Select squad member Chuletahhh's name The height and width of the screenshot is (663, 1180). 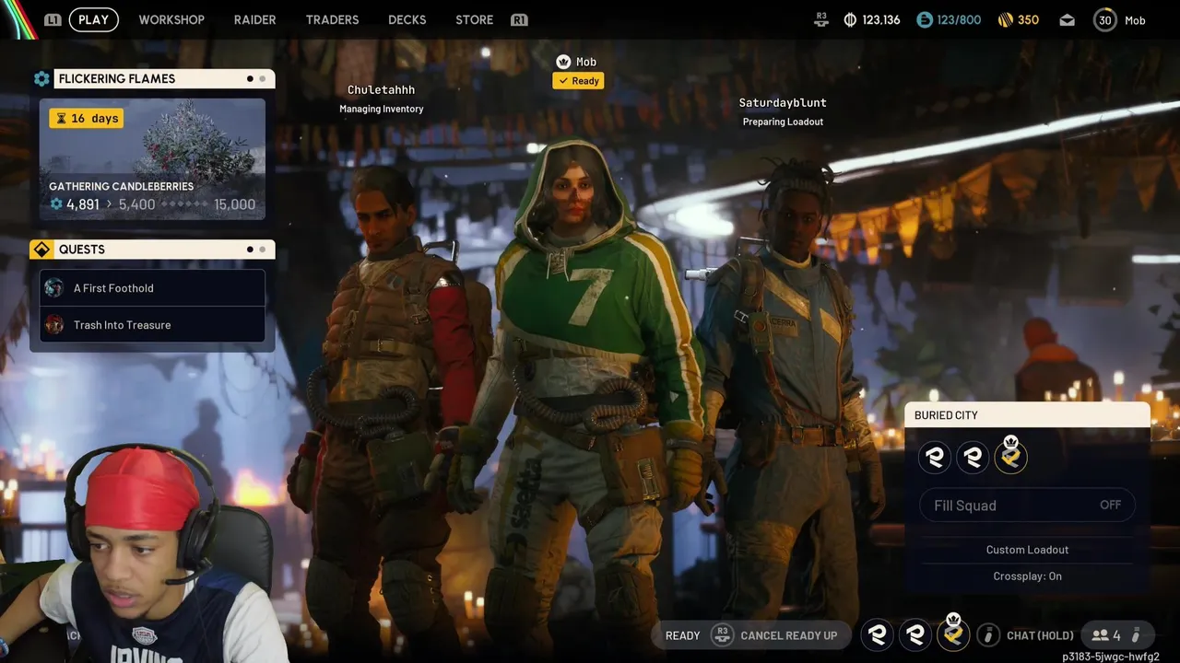[381, 90]
